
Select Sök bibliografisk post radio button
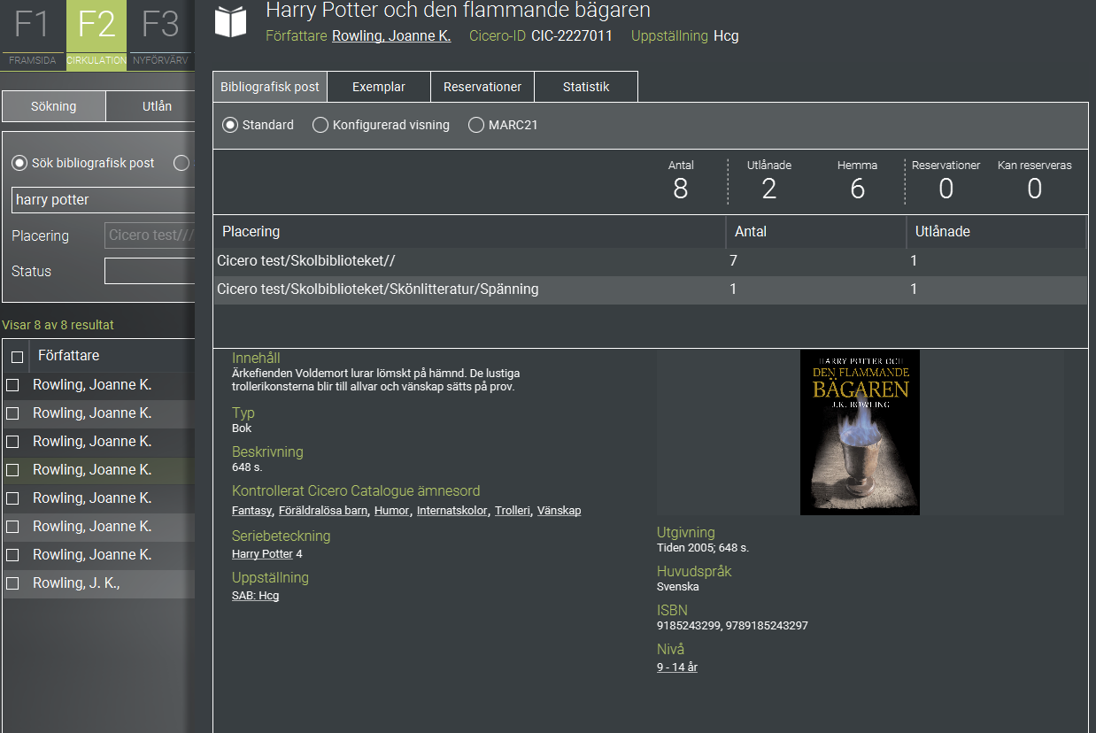[19, 163]
